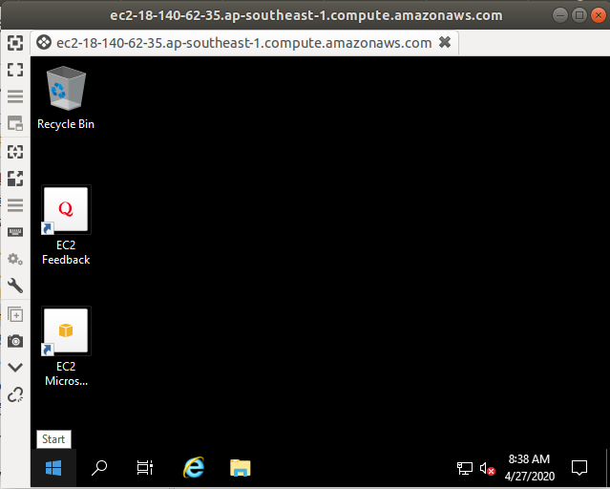Click the taskbar Search magnifier icon

click(x=99, y=468)
